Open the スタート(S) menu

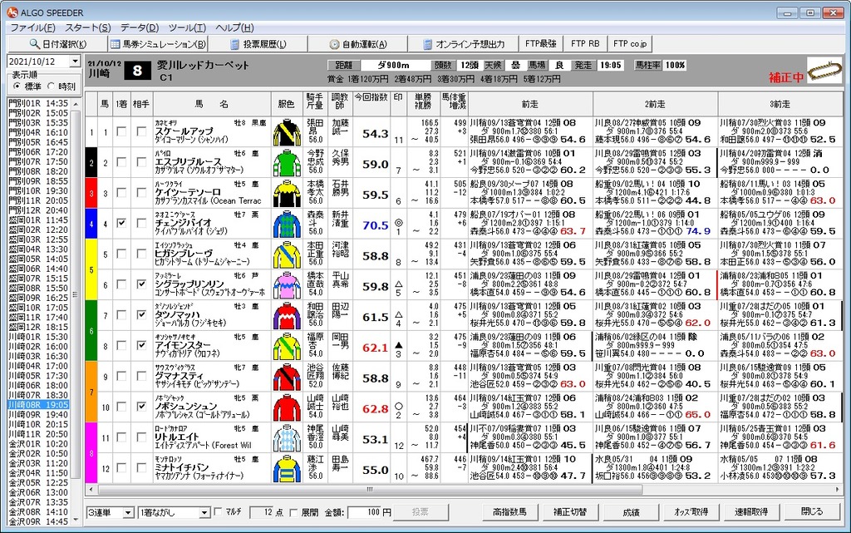pyautogui.click(x=88, y=27)
